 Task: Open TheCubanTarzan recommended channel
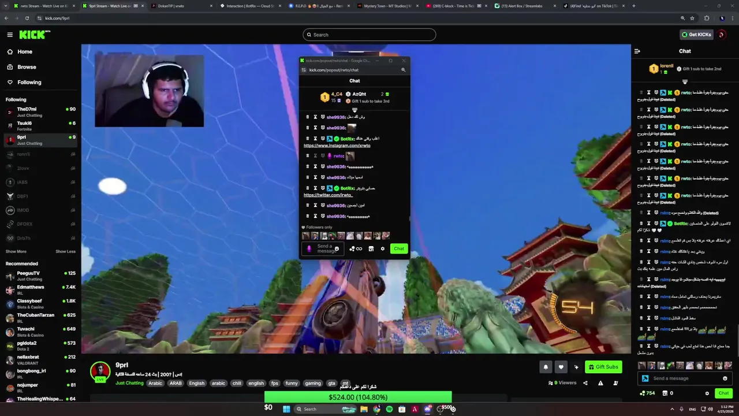click(x=40, y=318)
